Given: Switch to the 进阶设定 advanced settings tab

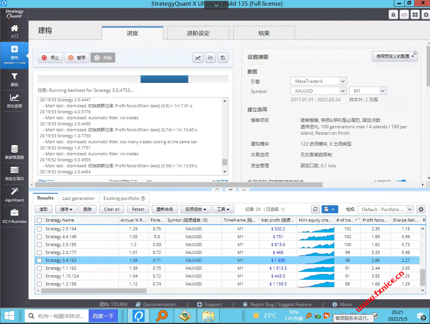Looking at the screenshot, I should click(198, 33).
